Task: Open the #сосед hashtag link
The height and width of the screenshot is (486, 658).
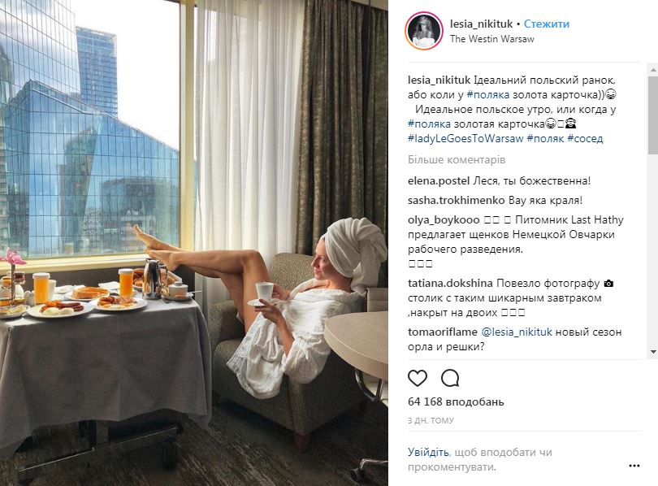Action: (x=585, y=138)
